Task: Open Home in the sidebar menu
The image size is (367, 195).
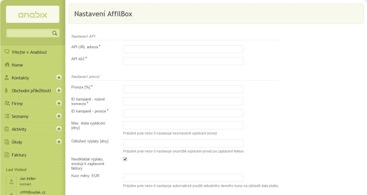Action: pyautogui.click(x=17, y=65)
